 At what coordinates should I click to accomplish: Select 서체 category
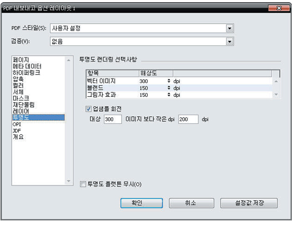click(x=38, y=92)
